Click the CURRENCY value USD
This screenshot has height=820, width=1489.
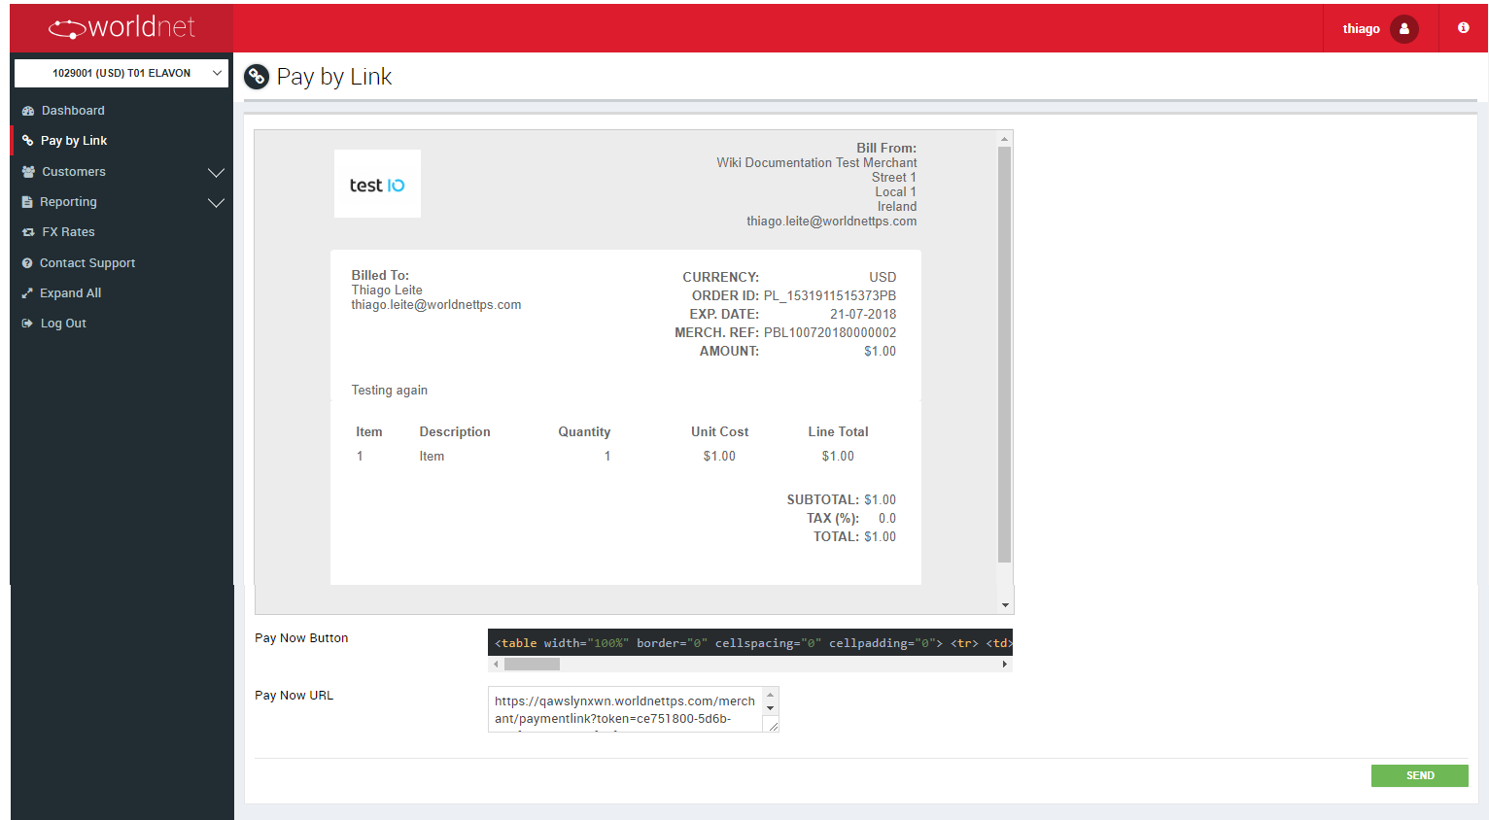pyautogui.click(x=883, y=277)
